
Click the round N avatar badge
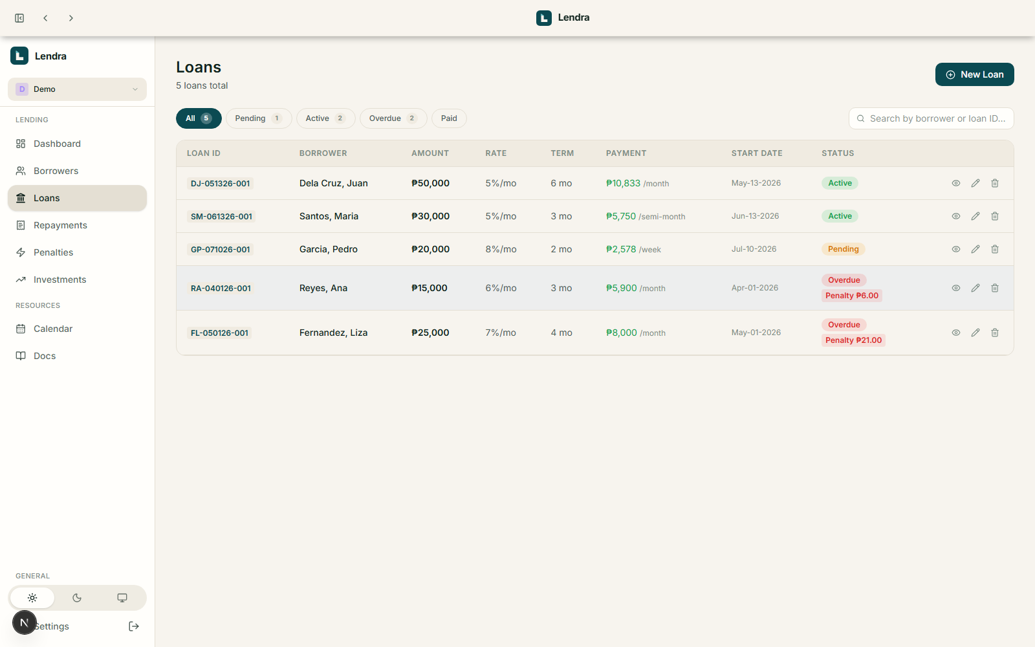(x=25, y=622)
